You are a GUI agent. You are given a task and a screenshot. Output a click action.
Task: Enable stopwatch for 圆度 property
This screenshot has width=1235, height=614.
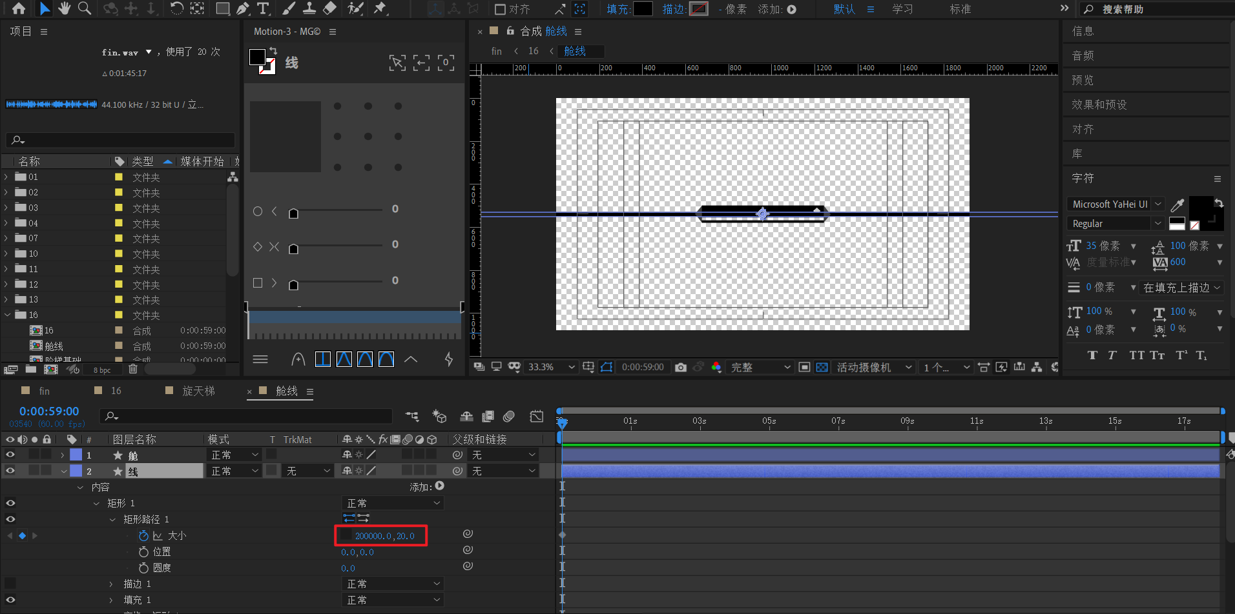tap(143, 568)
